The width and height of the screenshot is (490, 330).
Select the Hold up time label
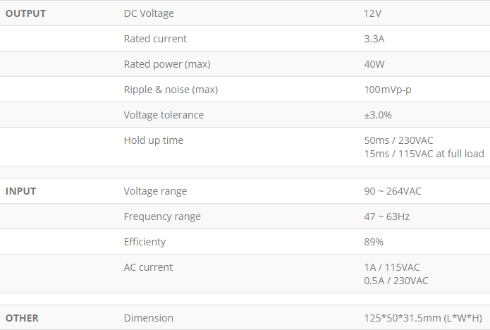tap(154, 140)
